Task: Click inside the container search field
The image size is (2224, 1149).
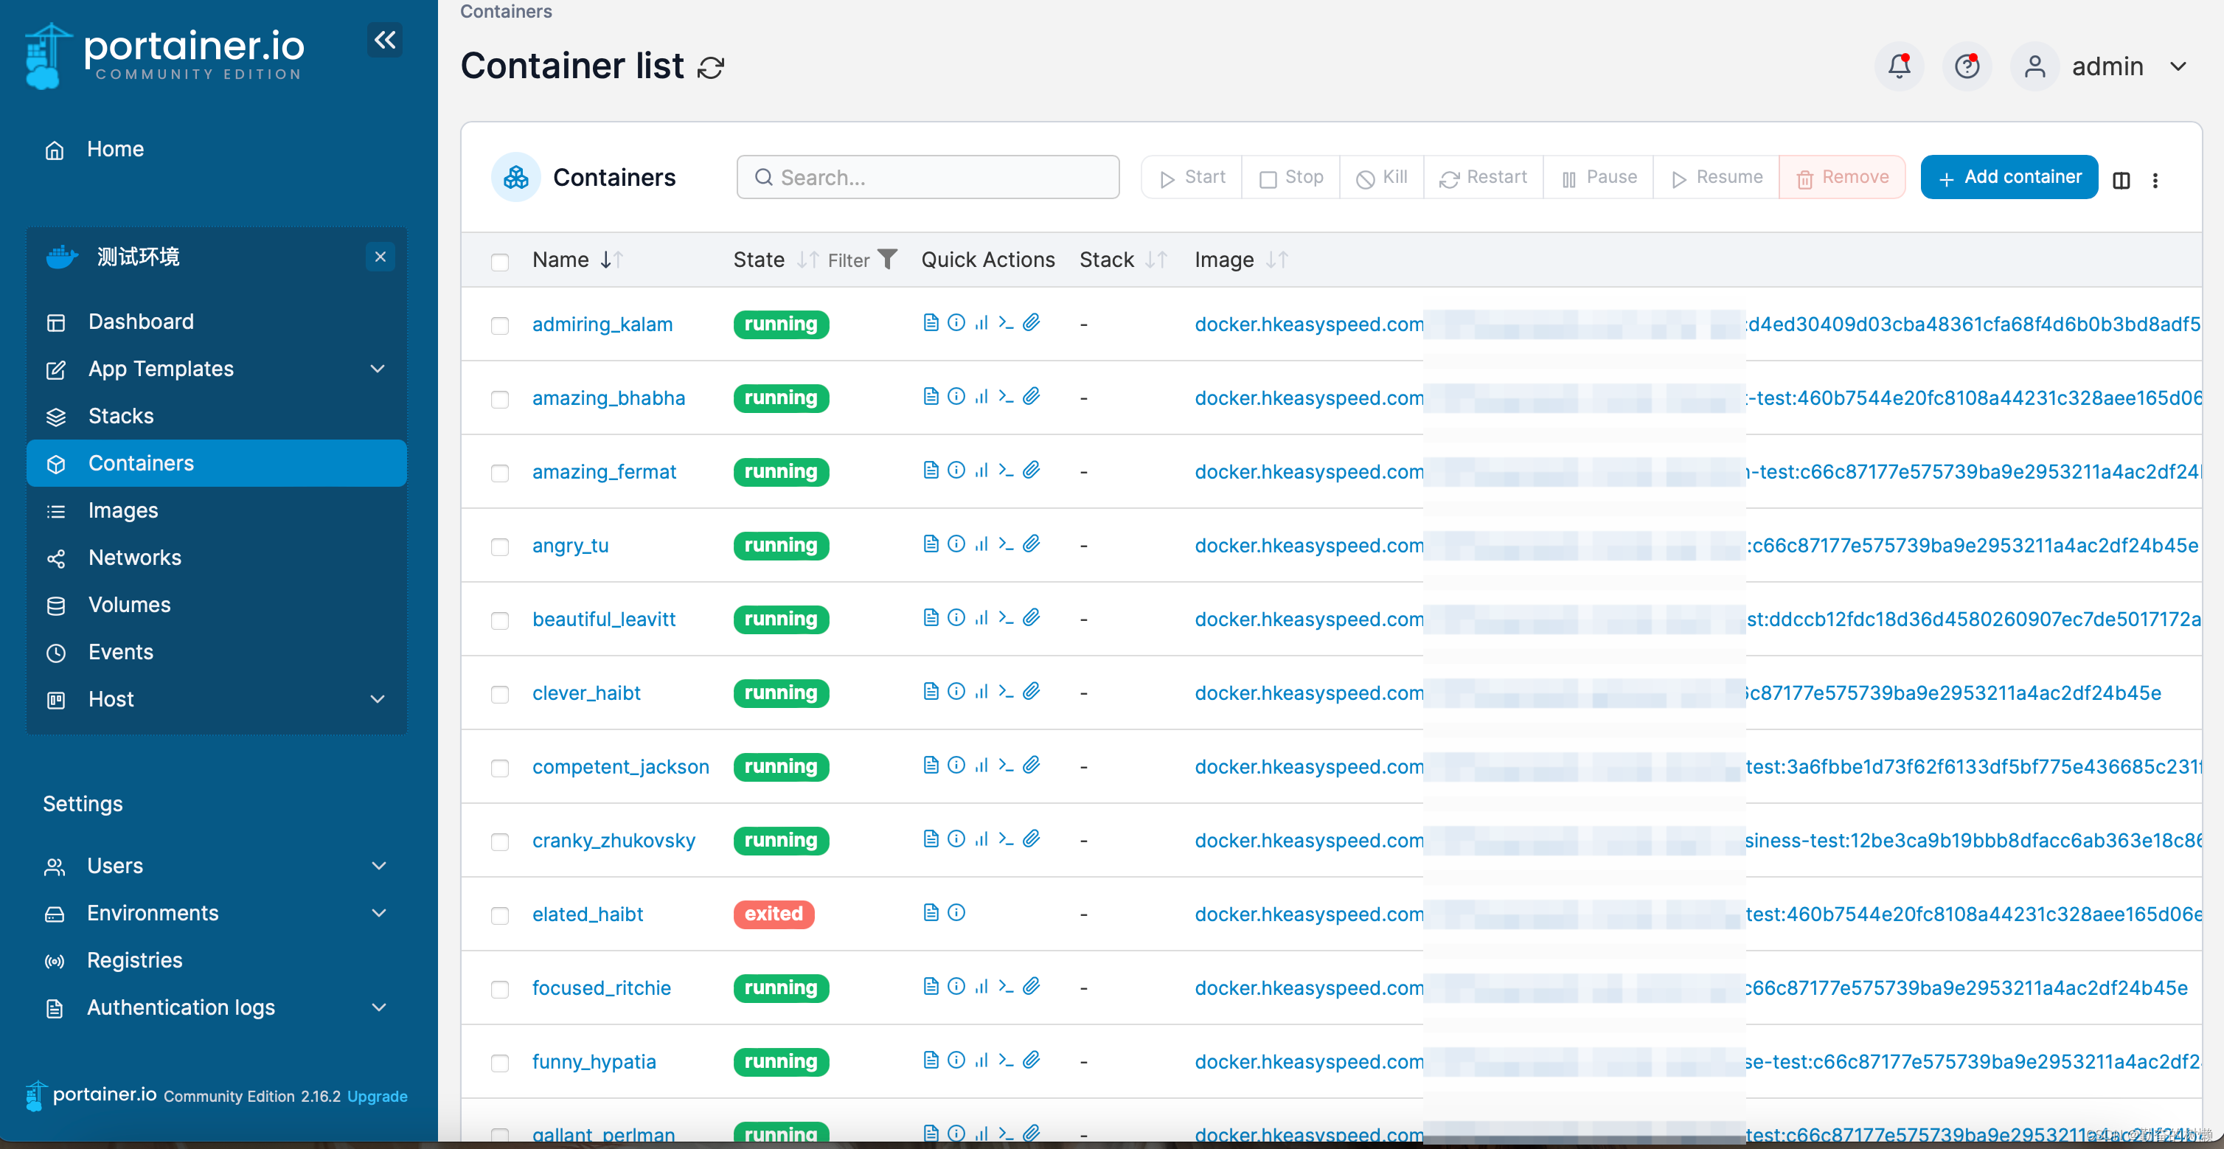Action: tap(928, 176)
